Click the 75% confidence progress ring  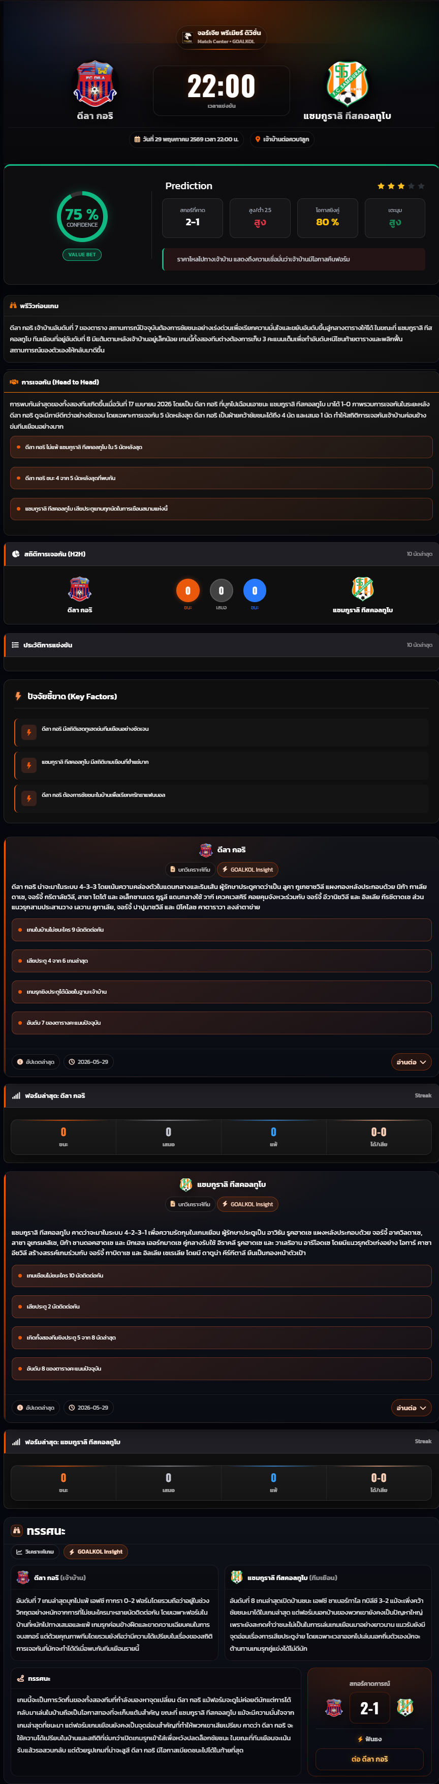(82, 217)
